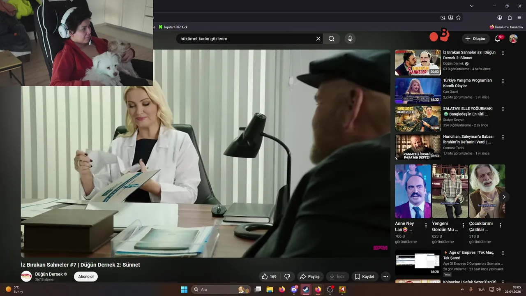Open Firefox account icon in toolbar

(500, 18)
